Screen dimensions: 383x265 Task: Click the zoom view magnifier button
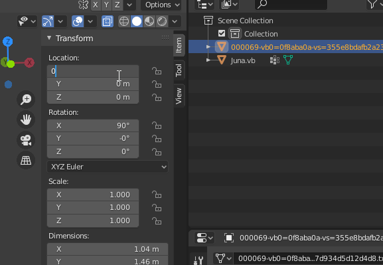point(26,99)
